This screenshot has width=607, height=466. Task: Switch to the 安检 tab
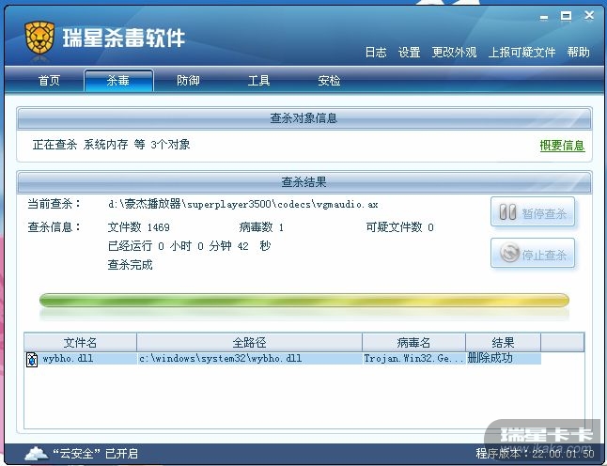329,81
